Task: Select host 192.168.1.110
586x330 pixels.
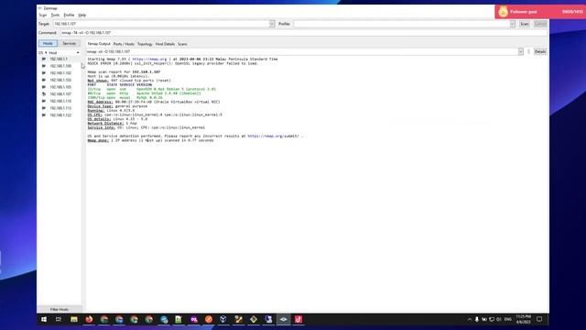Action: tap(60, 101)
